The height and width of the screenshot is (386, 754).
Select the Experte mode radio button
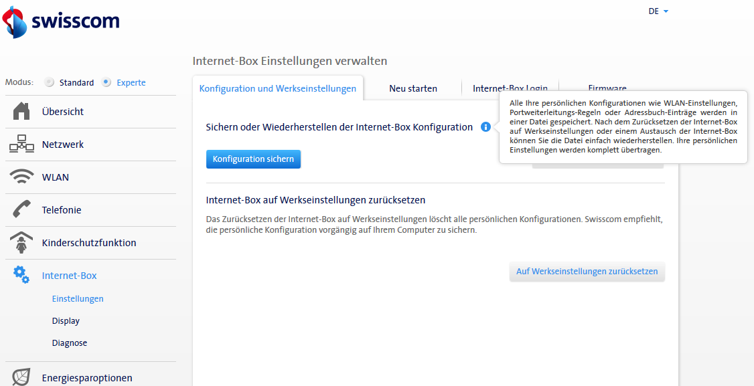(x=106, y=83)
